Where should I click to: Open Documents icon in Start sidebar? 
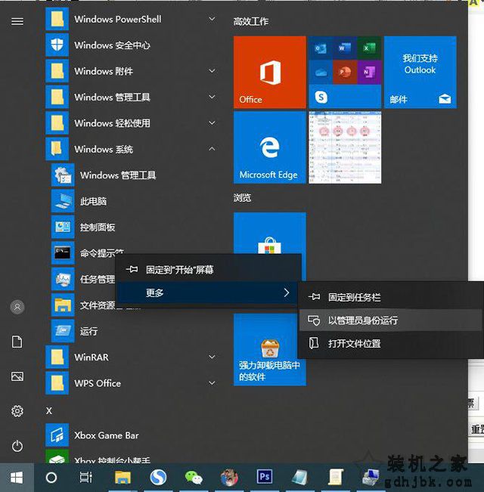click(x=17, y=342)
